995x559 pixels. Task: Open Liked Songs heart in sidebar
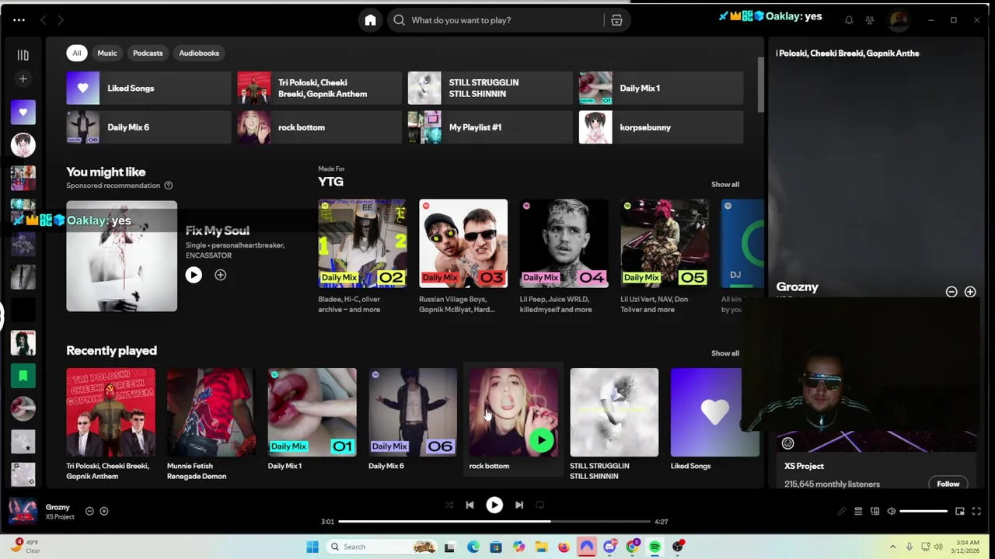pyautogui.click(x=23, y=112)
